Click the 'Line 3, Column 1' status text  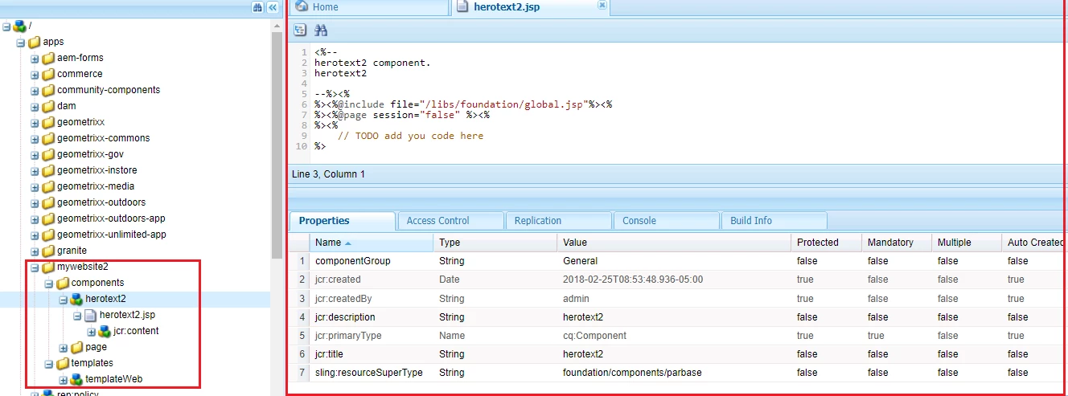click(328, 174)
